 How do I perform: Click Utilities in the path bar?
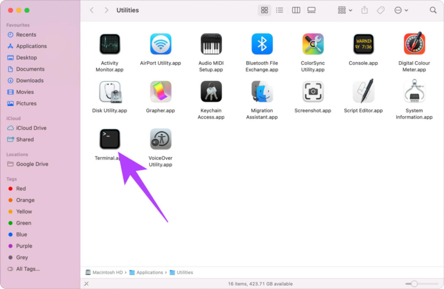[181, 272]
